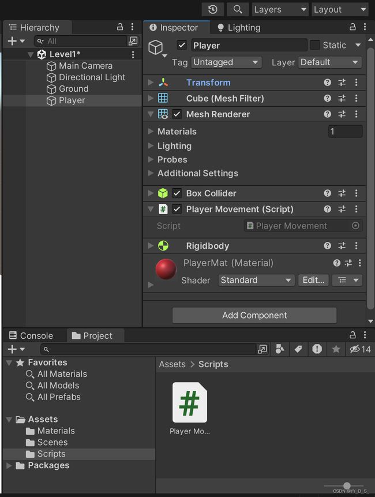The height and width of the screenshot is (497, 375).
Task: Click the Player GameObject cube icon in Inspector
Action: [x=156, y=47]
